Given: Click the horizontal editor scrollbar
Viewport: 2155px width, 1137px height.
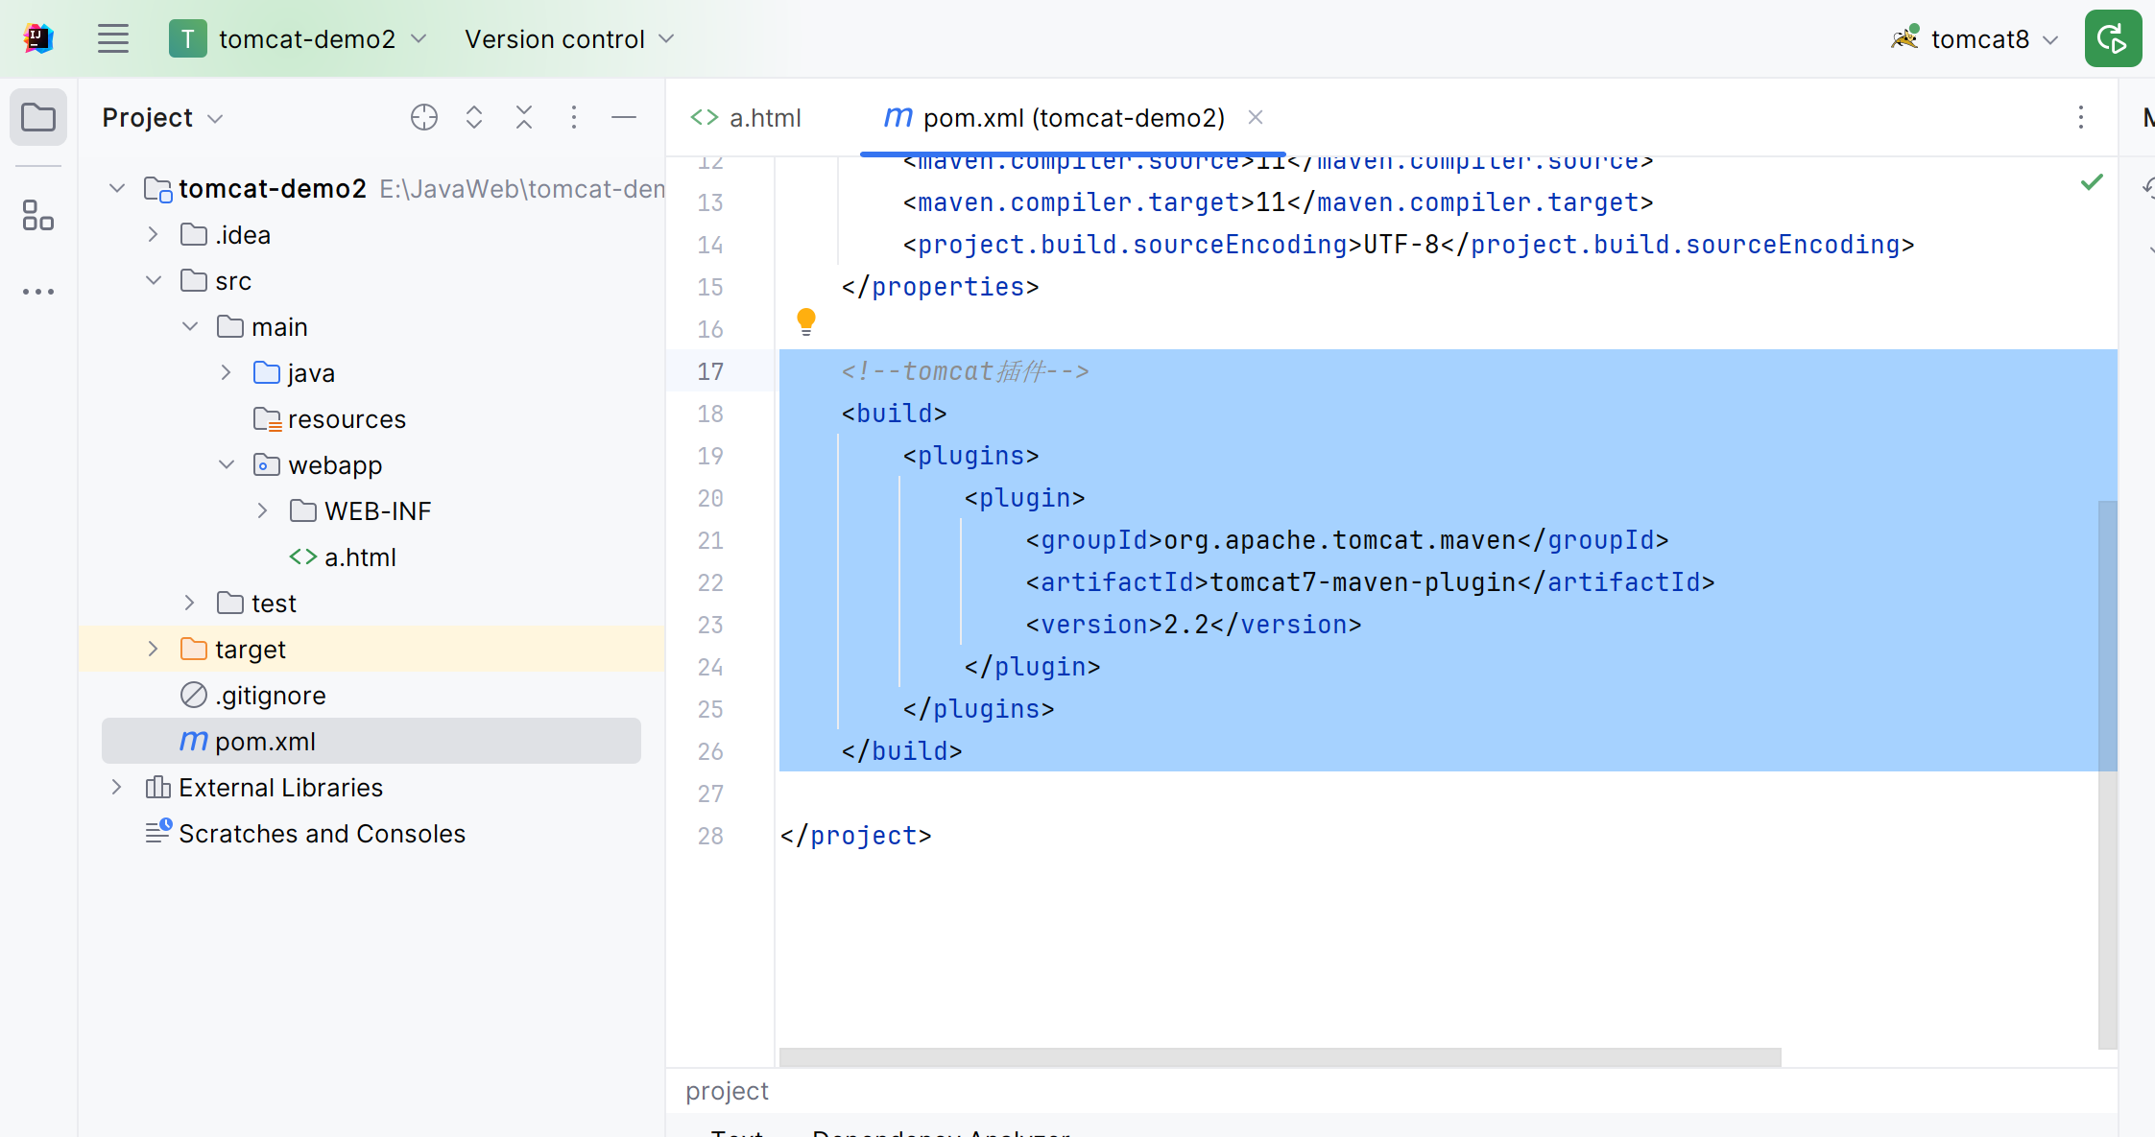Looking at the screenshot, I should [1280, 1056].
